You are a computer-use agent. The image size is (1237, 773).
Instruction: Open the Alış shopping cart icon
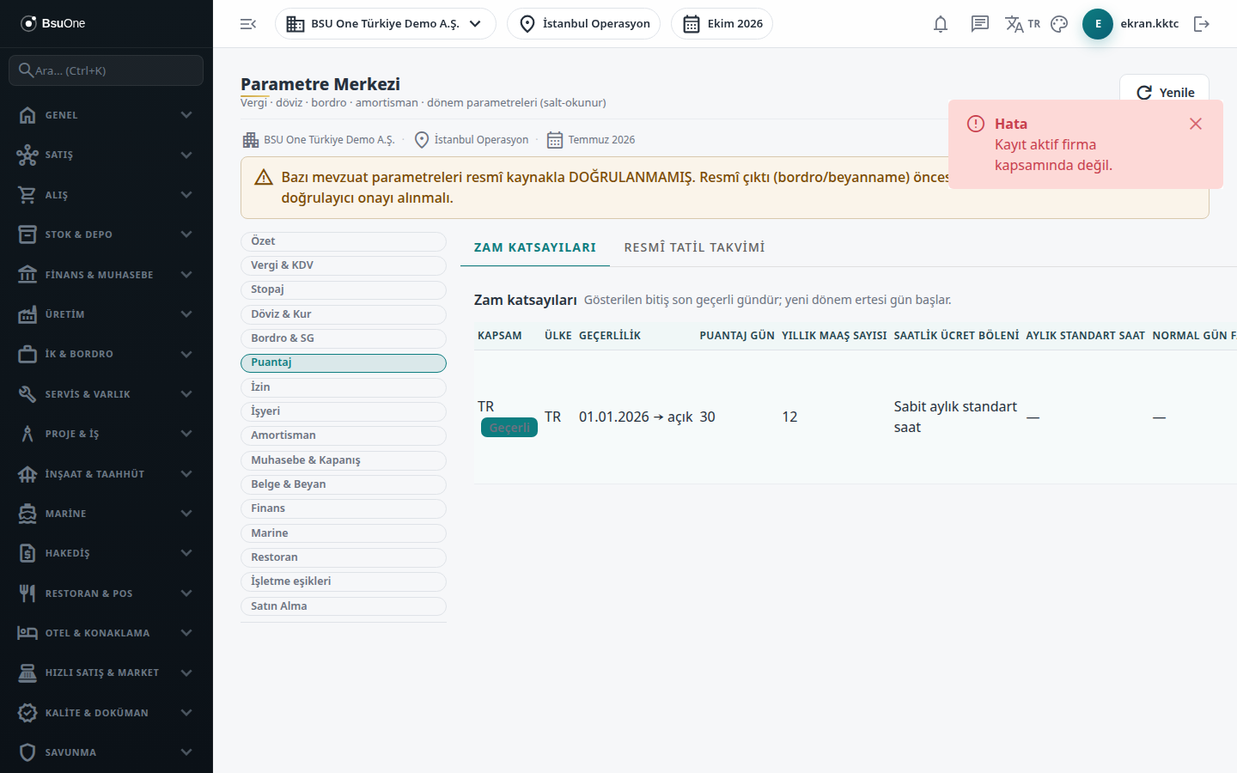click(x=27, y=195)
